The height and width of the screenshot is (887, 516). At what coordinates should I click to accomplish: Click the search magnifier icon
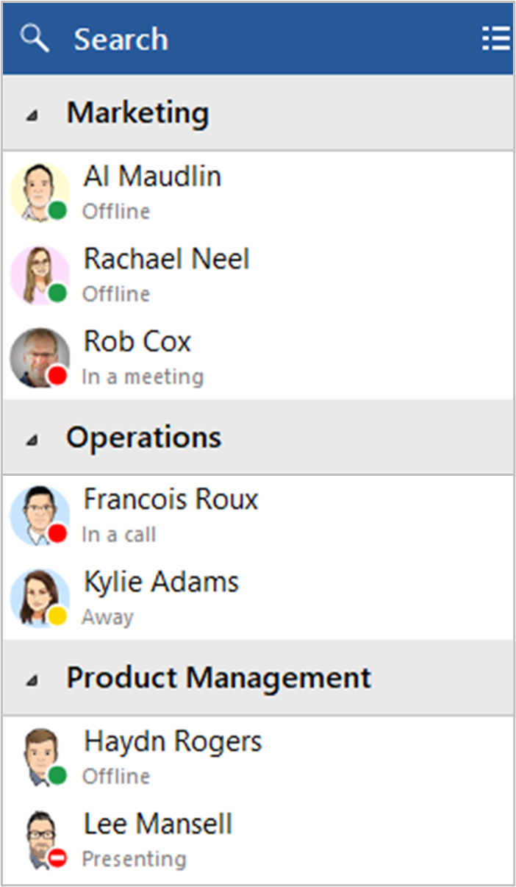tap(34, 38)
